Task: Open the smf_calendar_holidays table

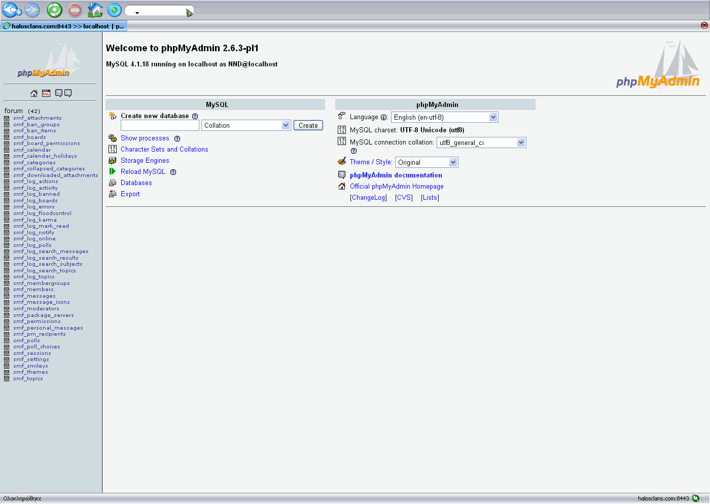Action: click(45, 156)
